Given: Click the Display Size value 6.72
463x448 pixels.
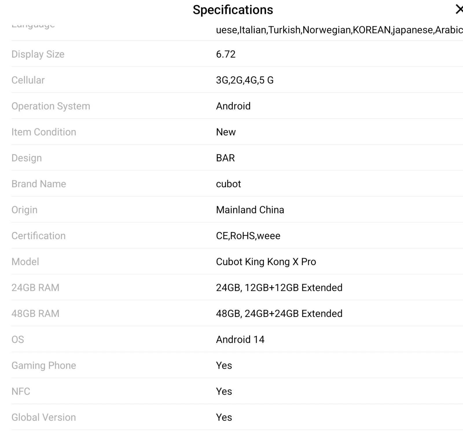Looking at the screenshot, I should [x=226, y=54].
